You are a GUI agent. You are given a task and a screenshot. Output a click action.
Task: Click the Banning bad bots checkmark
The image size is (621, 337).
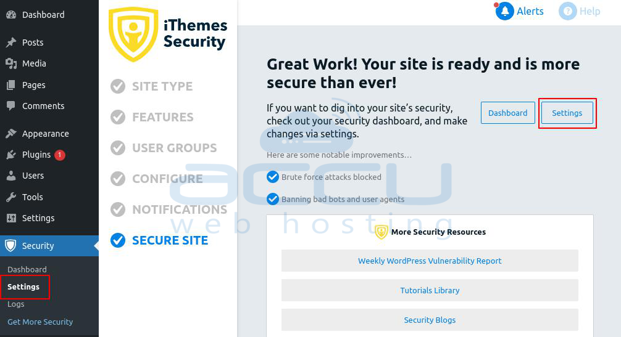(x=272, y=199)
